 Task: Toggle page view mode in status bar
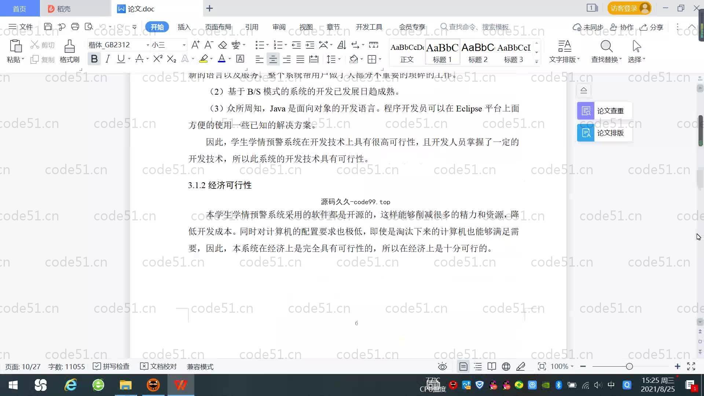tap(463, 367)
